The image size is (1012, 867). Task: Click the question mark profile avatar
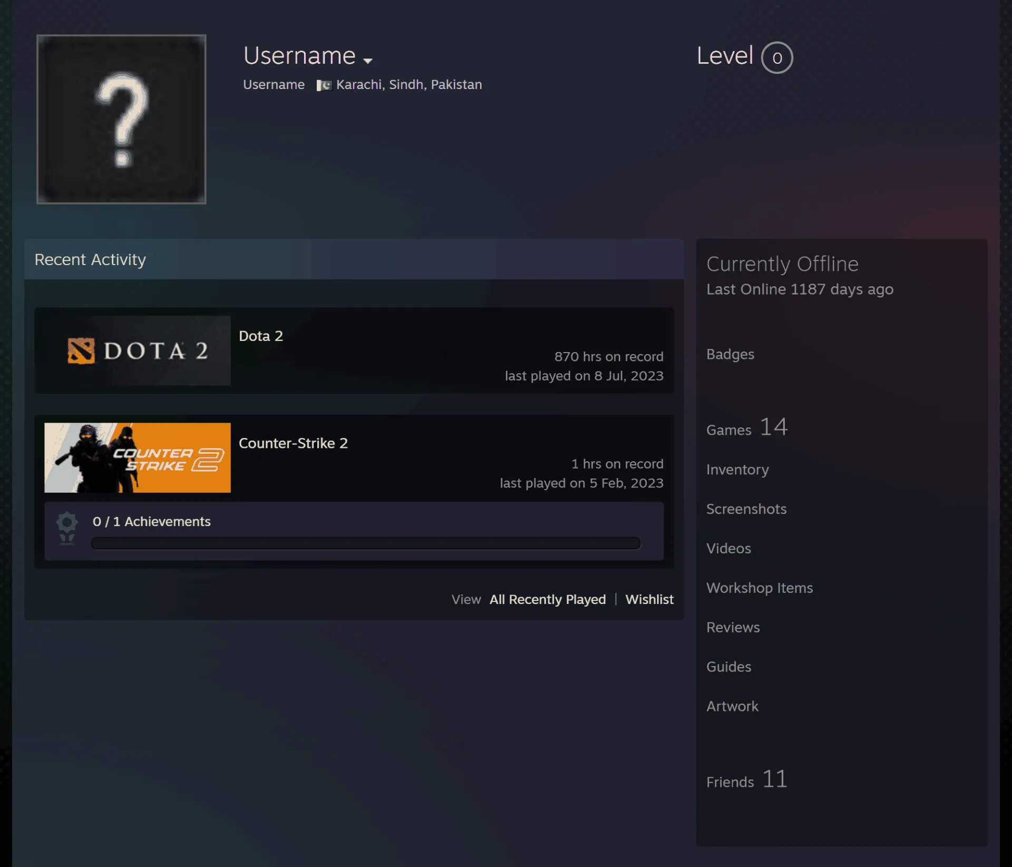tap(121, 119)
